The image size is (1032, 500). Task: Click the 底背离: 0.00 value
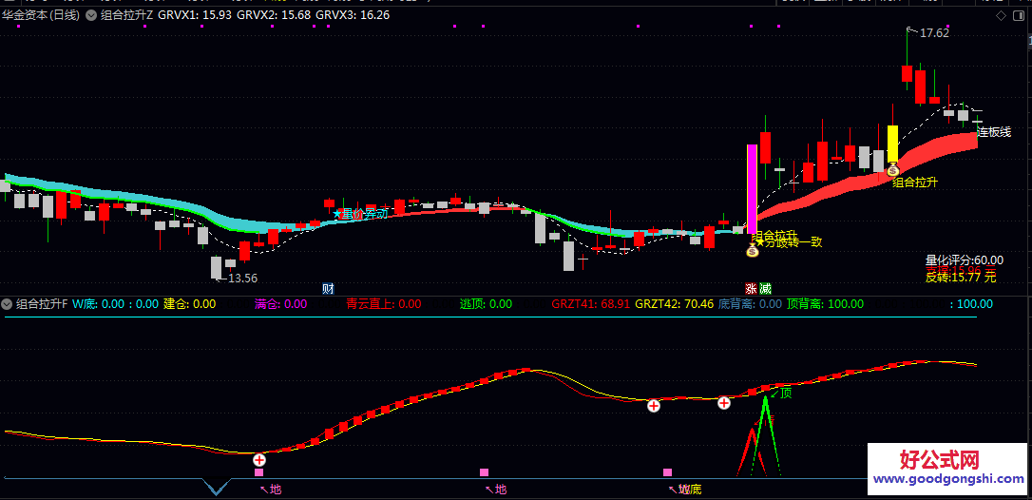[751, 303]
